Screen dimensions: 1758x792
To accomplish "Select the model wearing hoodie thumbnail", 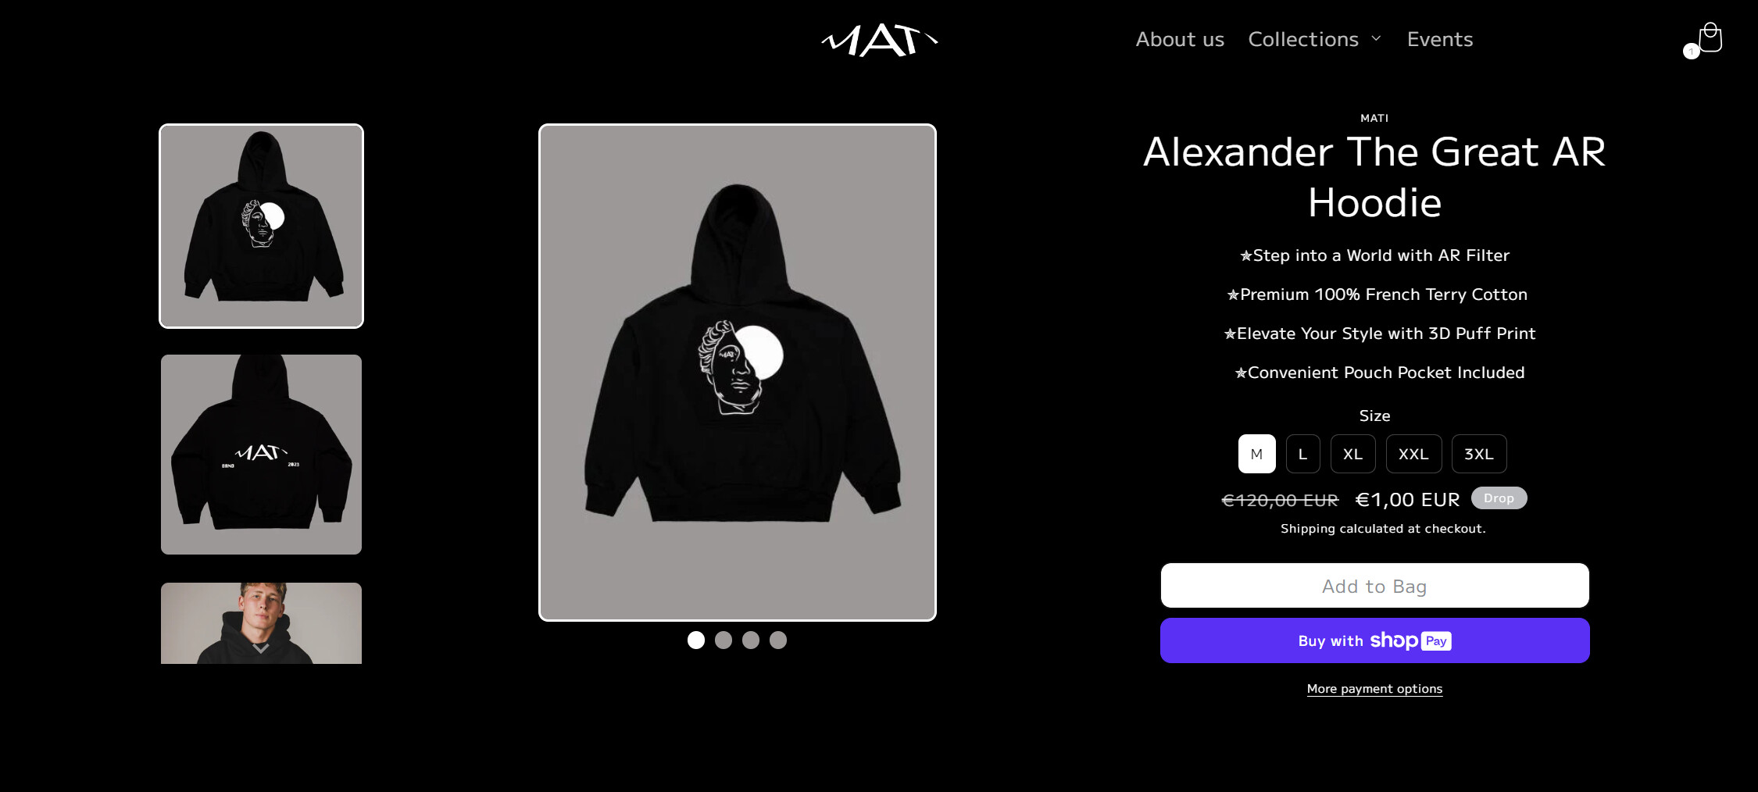I will [261, 623].
